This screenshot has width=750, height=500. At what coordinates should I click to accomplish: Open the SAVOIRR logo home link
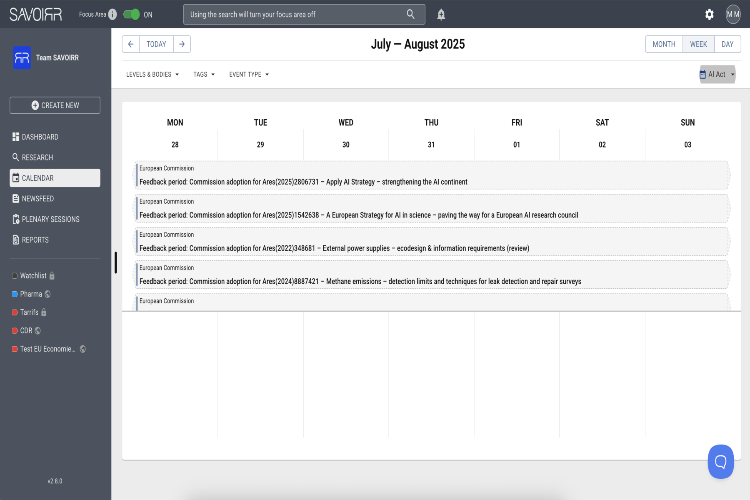36,15
